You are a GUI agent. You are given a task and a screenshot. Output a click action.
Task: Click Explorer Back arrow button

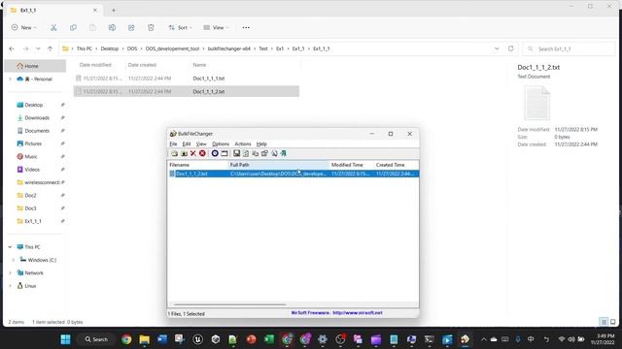click(12, 48)
